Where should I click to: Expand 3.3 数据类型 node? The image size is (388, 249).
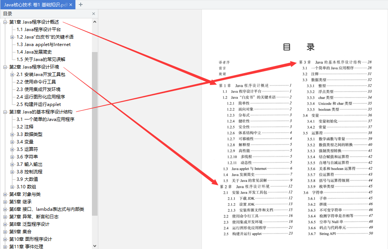[x=12, y=135]
